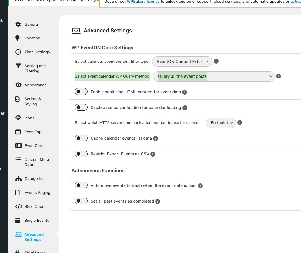Open Events Paging settings section
The height and width of the screenshot is (253, 301).
(x=37, y=192)
